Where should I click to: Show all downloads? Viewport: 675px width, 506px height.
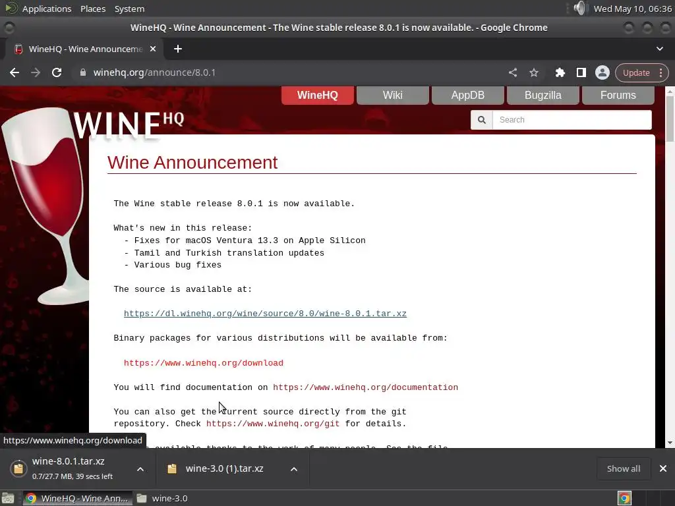(x=624, y=469)
